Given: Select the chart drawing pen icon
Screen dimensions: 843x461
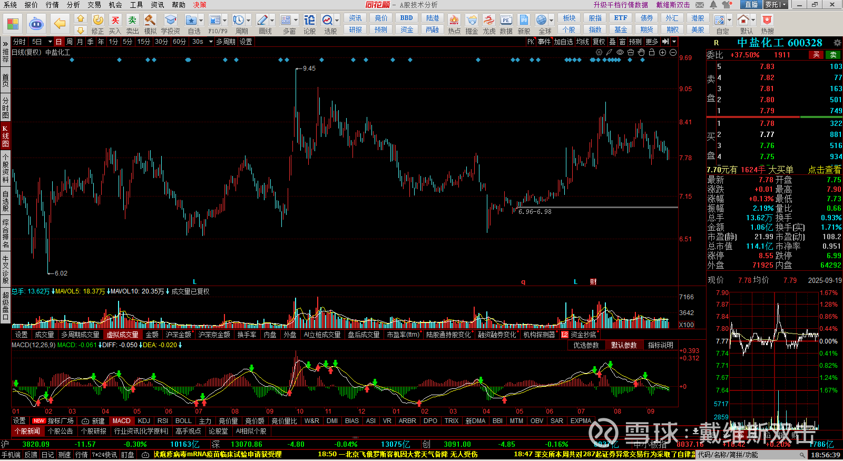Looking at the screenshot, I should (x=610, y=53).
